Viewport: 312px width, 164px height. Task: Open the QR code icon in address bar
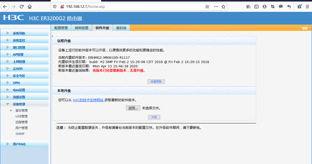207,7
